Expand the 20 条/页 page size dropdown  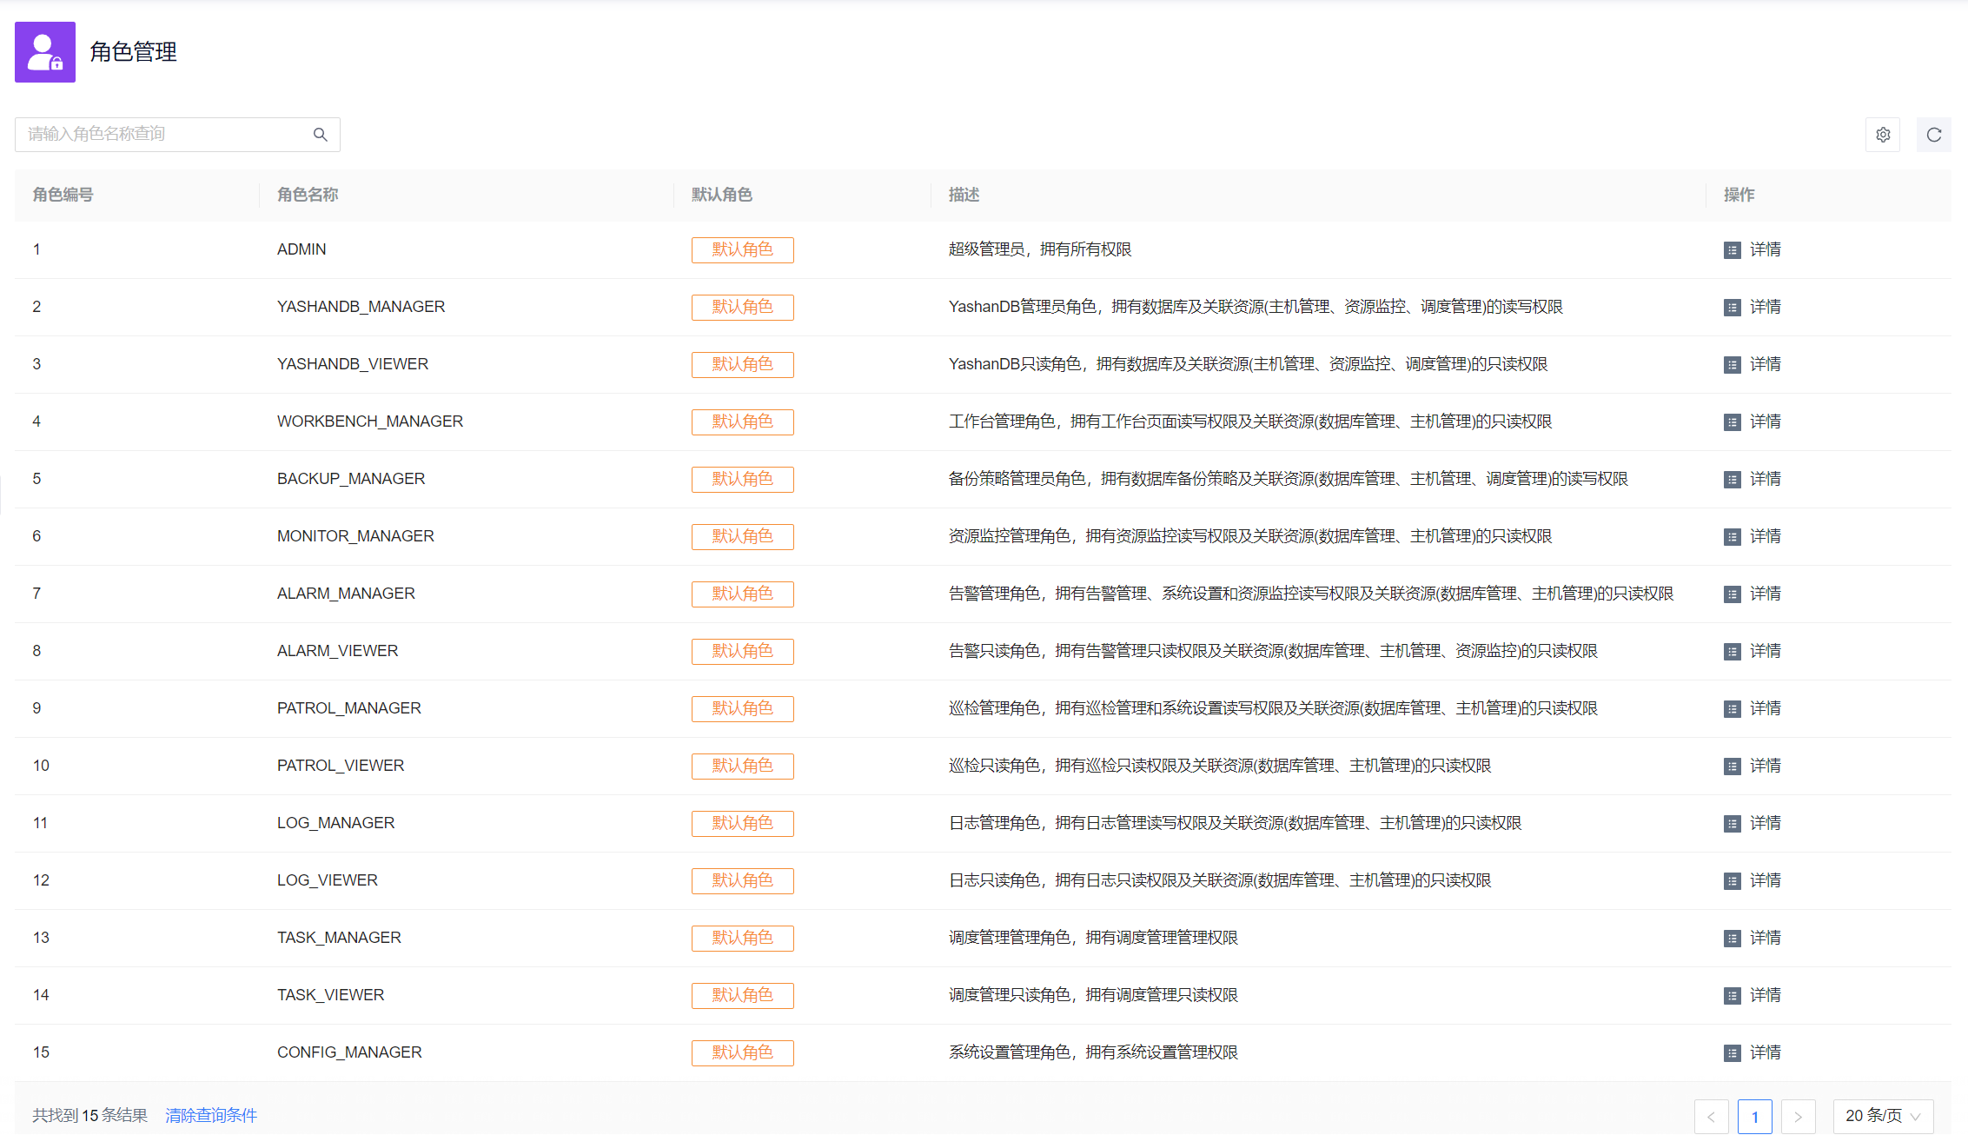point(1882,1116)
